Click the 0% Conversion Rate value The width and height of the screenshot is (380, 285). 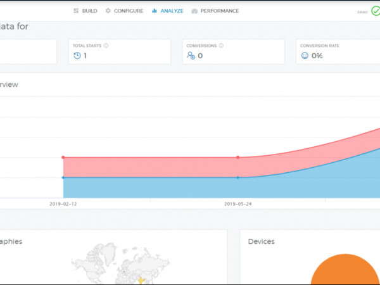click(x=317, y=56)
